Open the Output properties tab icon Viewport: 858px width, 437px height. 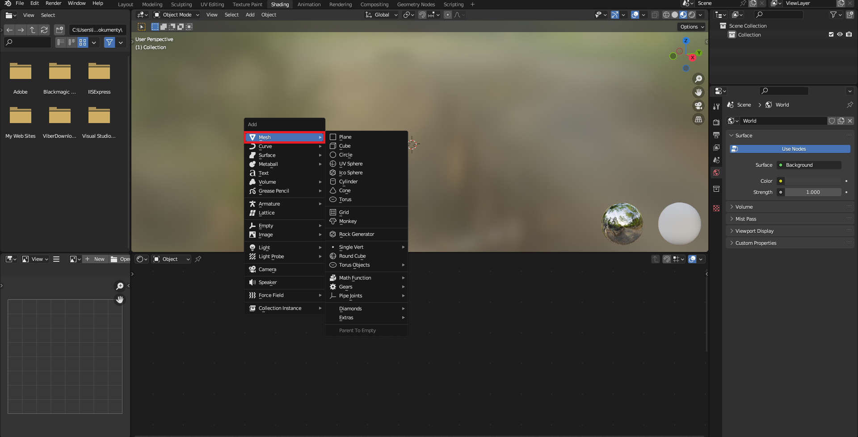tap(716, 135)
